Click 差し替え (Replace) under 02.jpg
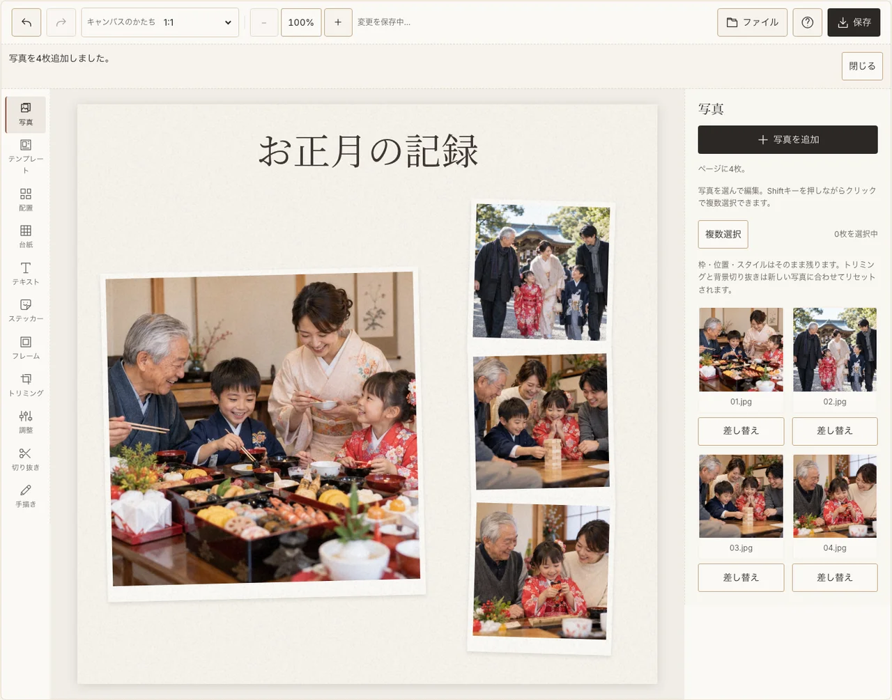Image resolution: width=892 pixels, height=700 pixels. coord(835,431)
